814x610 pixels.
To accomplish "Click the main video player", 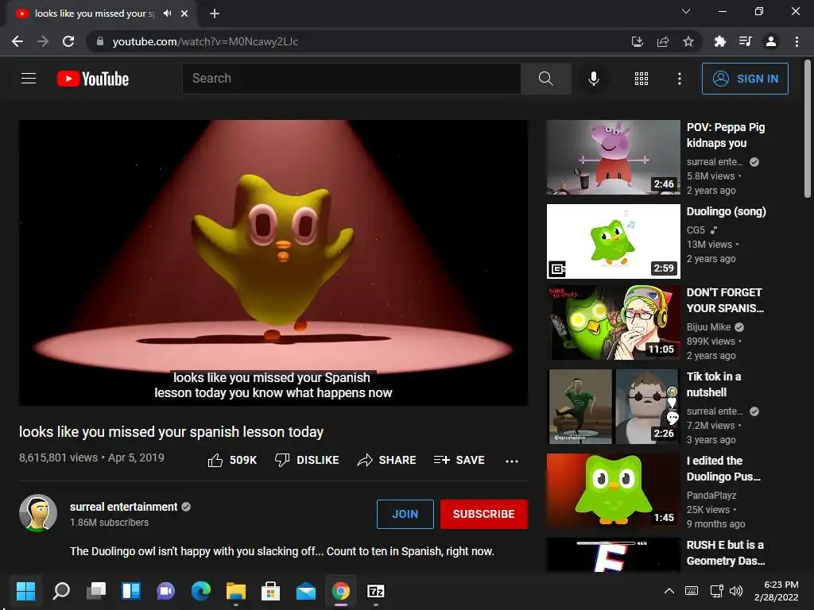I will point(273,263).
